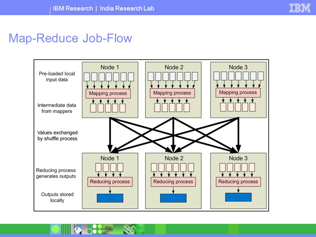The width and height of the screenshot is (316, 237).
Task: Click the "India Research Lab" header text
Action: 127,9
